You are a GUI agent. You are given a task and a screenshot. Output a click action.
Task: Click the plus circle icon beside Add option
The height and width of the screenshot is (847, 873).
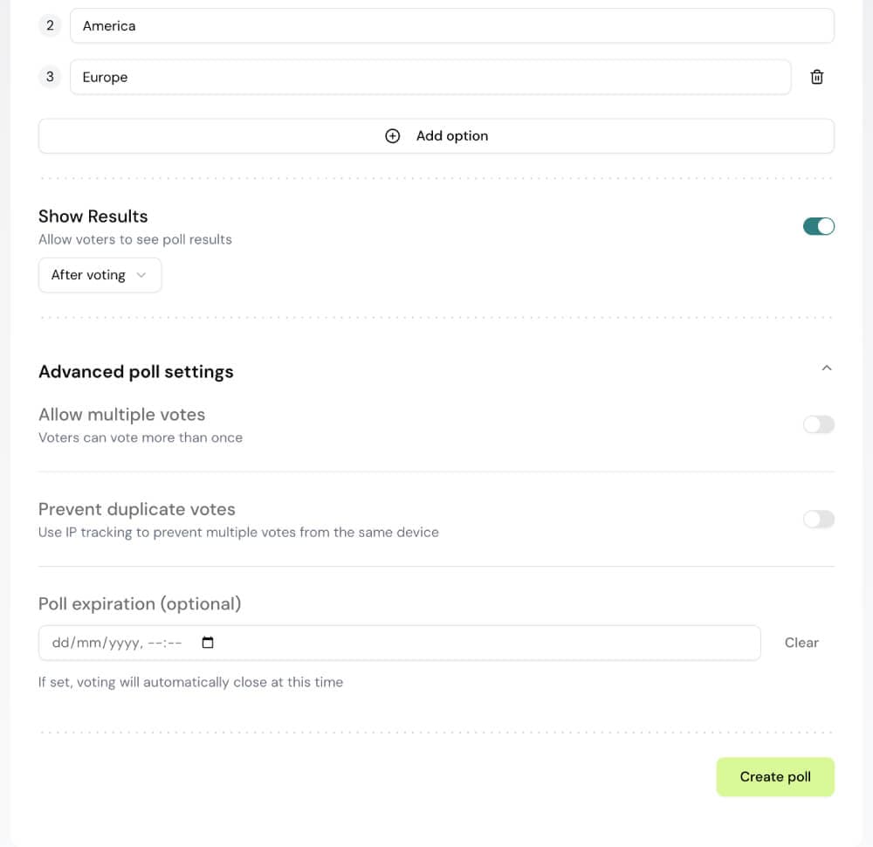393,136
